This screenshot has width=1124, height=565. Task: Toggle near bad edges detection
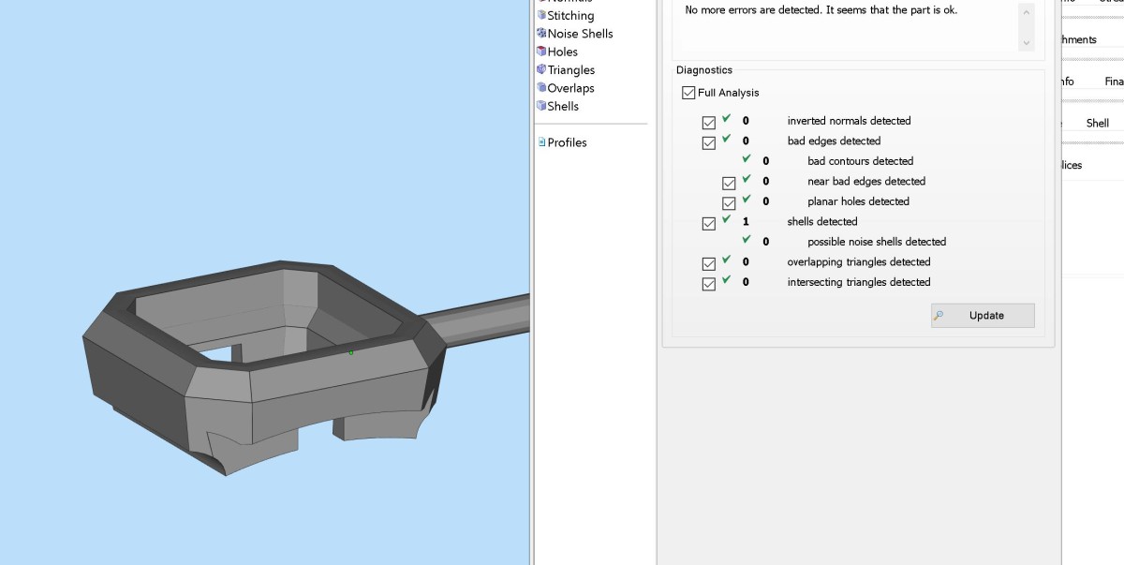(729, 183)
